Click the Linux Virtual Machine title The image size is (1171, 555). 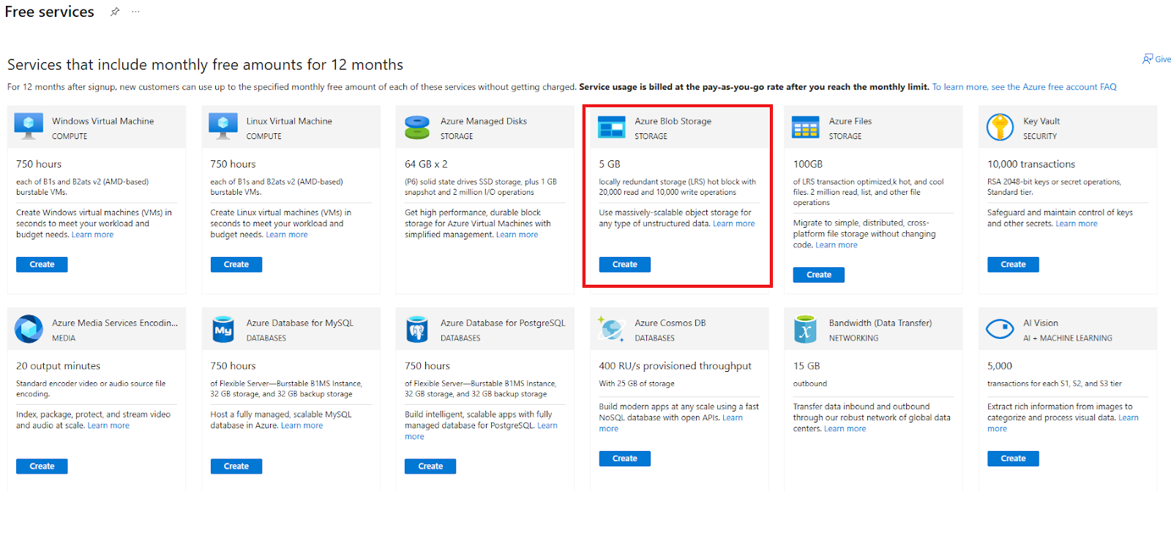(x=289, y=121)
